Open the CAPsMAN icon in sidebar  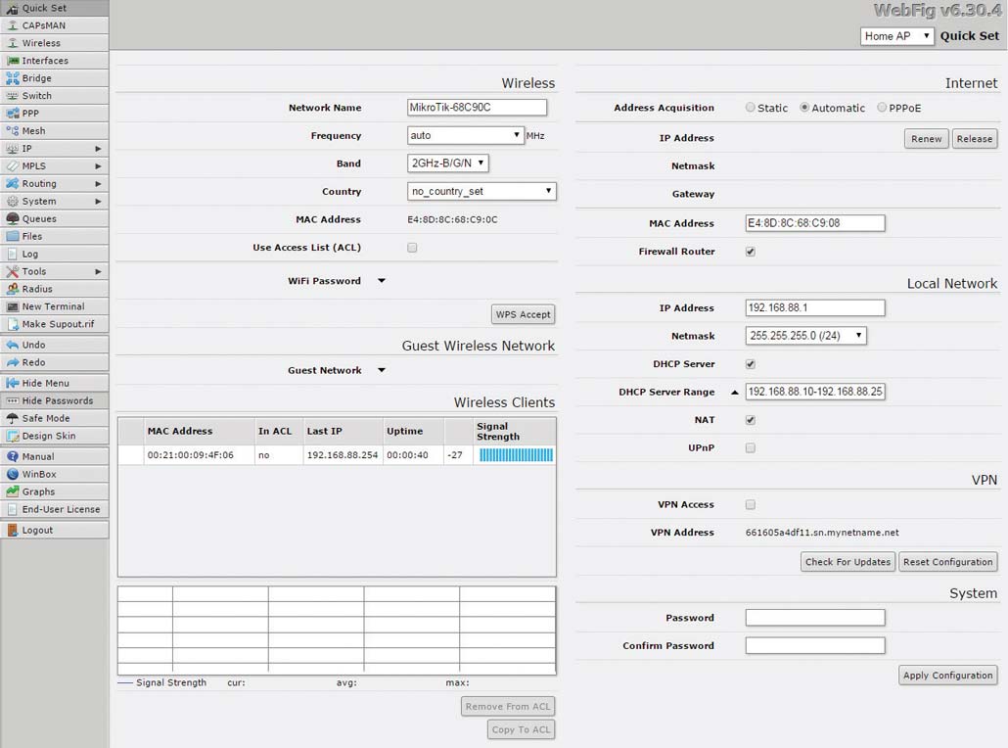(x=12, y=25)
